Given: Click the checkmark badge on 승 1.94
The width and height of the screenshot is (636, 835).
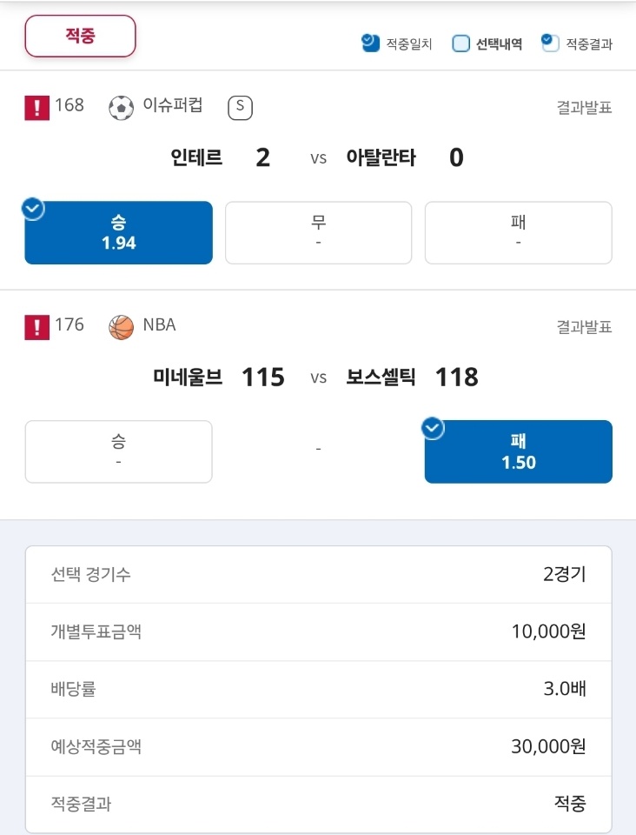Looking at the screenshot, I should (33, 209).
